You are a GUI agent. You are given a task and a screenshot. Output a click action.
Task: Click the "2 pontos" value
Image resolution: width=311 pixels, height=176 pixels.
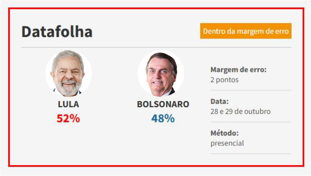pyautogui.click(x=225, y=80)
